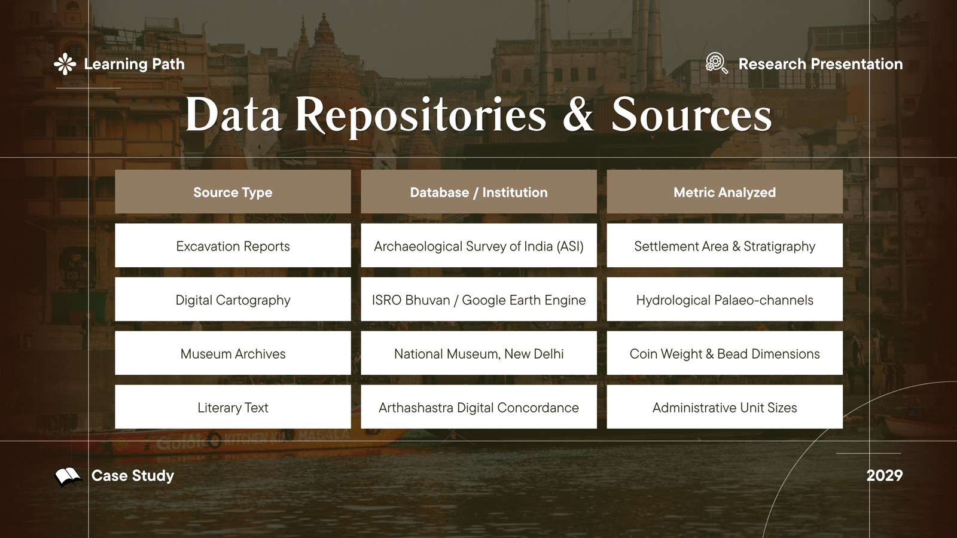Select the Learning Path label
Screen dimensions: 957x538
(135, 64)
